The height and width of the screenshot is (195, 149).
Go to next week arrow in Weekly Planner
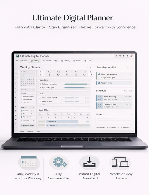[x=90, y=67]
